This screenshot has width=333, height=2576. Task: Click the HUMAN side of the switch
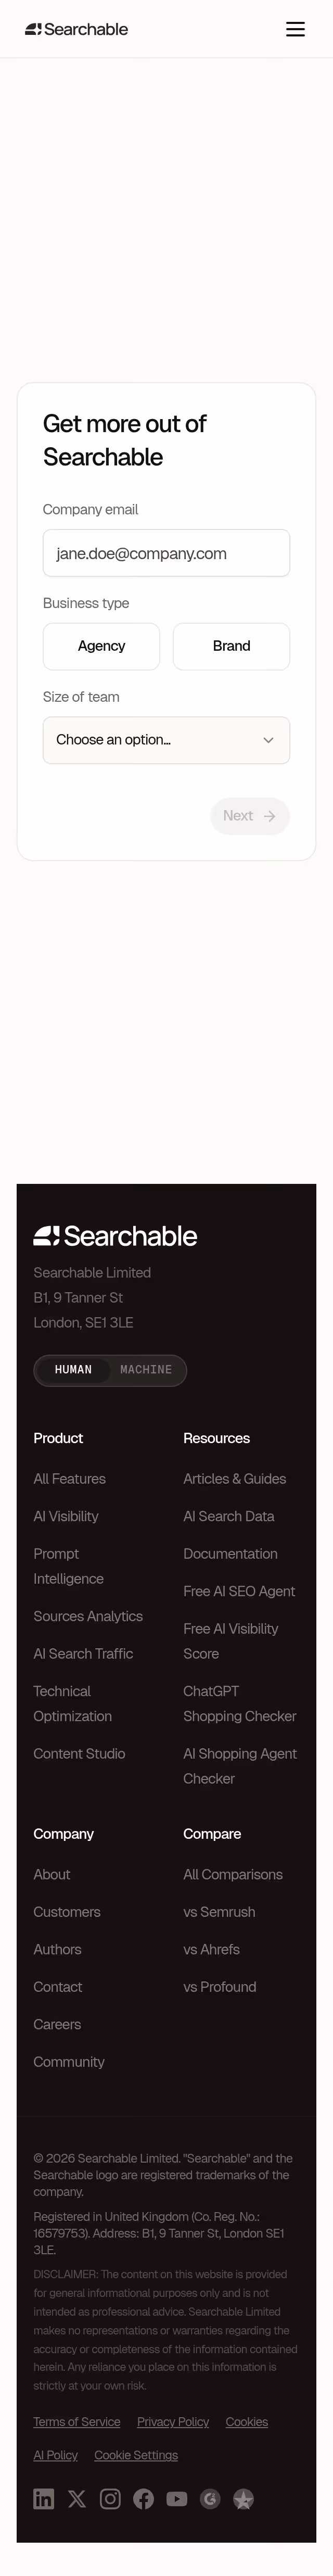coord(73,1370)
